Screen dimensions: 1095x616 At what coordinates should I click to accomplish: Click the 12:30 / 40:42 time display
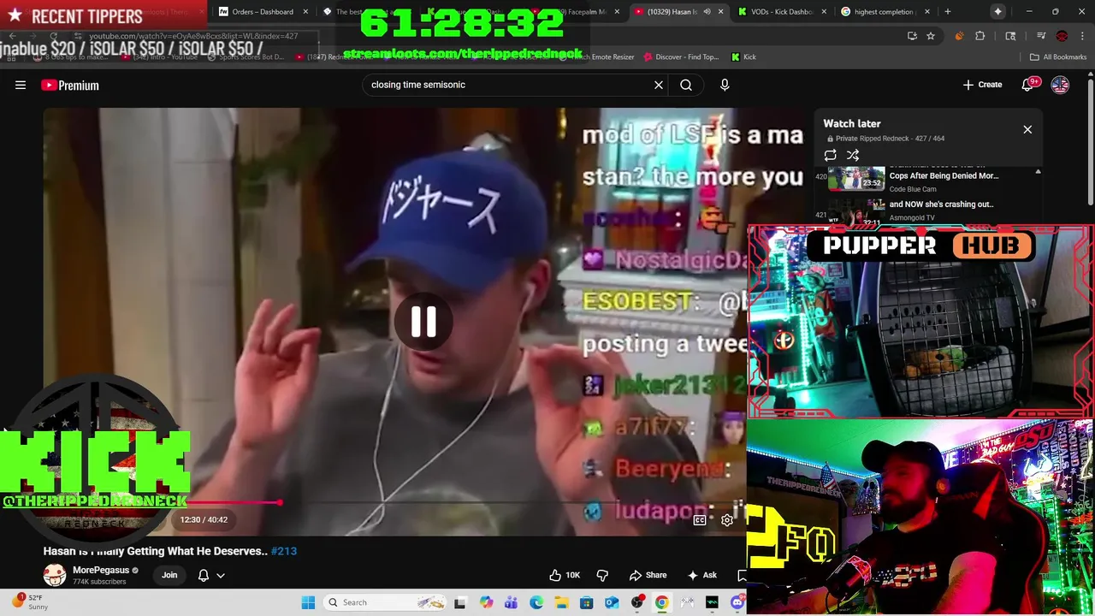coord(204,519)
